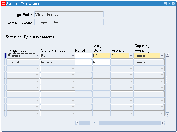Expand Statistical Type dropdown showing Extrastat
This screenshot has height=132, width=177.
57,56
